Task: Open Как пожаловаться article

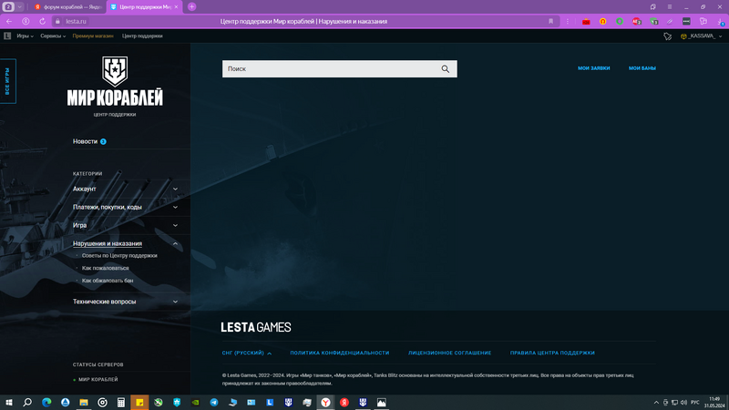Action: [105, 268]
